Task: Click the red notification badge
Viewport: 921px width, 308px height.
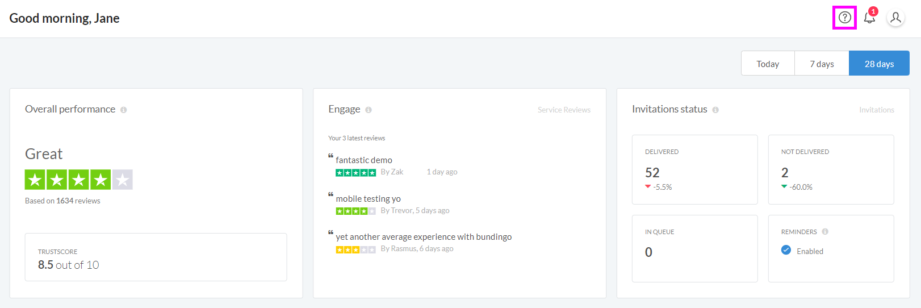Action: [873, 11]
